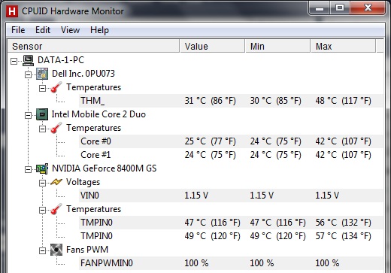This screenshot has height=273, width=391.
Task: Collapse the Dell Inc. 0PU073 node
Action: pos(28,74)
